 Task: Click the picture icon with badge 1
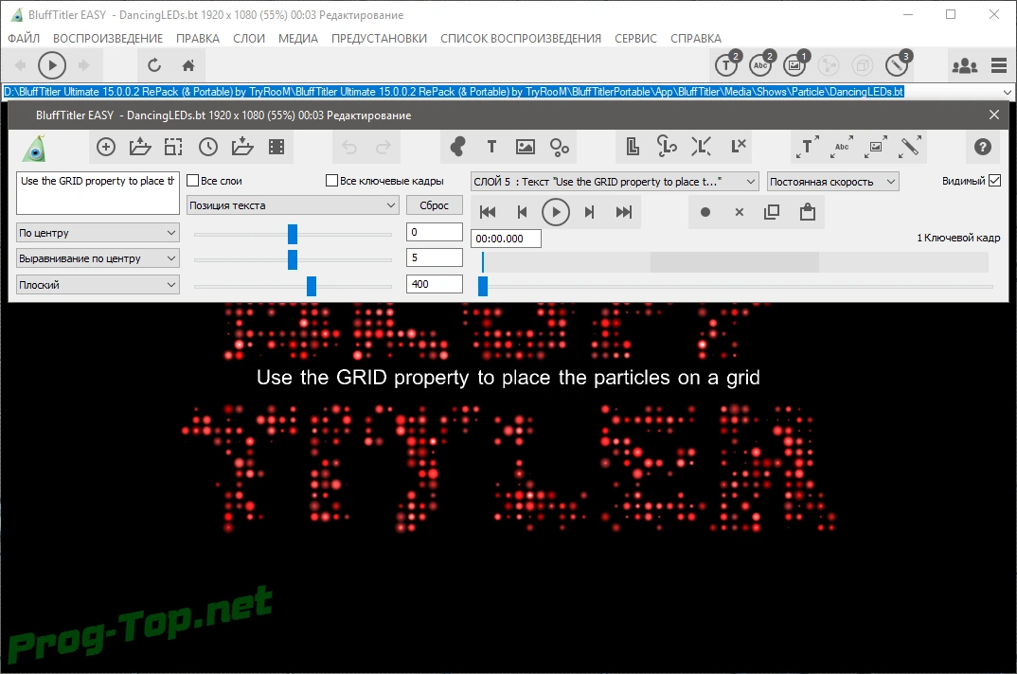coord(795,63)
